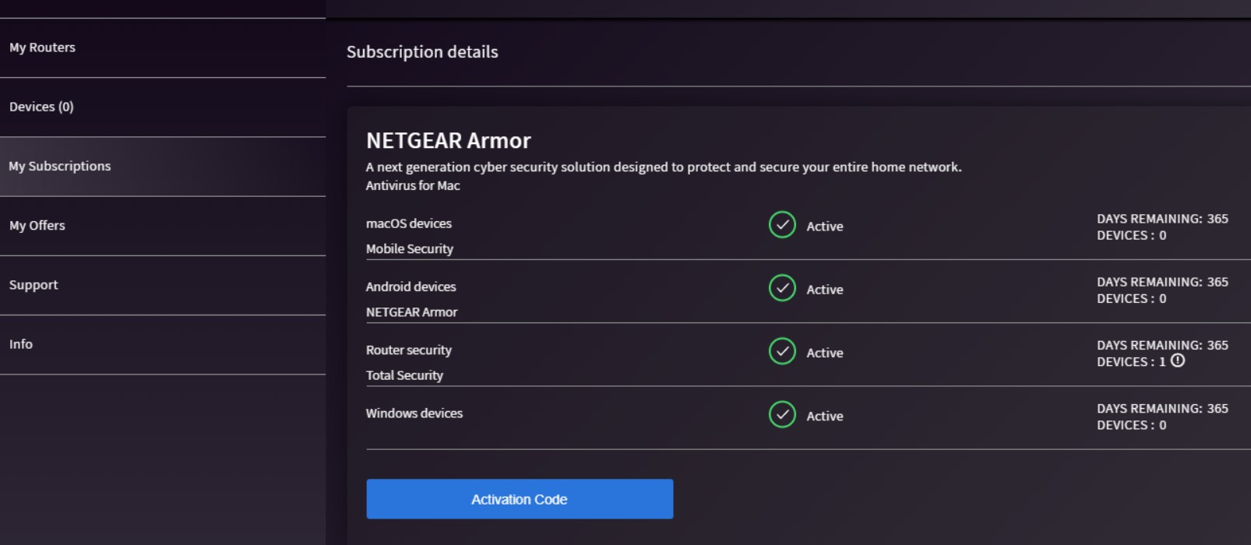Click DEVICES : 0 in Windows devices row
The width and height of the screenshot is (1251, 545).
(1132, 425)
